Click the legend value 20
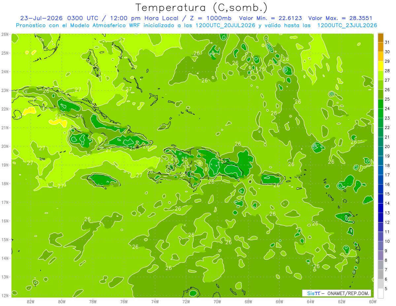Image resolution: width=396 pixels, height=306 pixels. click(388, 147)
